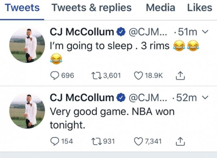Share the "going to sleep" tweet

coord(180,75)
